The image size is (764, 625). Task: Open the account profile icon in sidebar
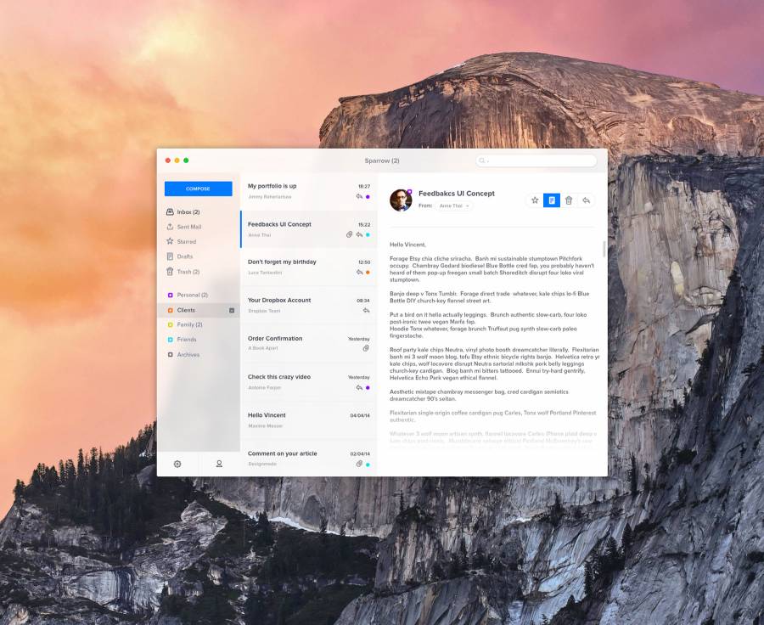(219, 464)
